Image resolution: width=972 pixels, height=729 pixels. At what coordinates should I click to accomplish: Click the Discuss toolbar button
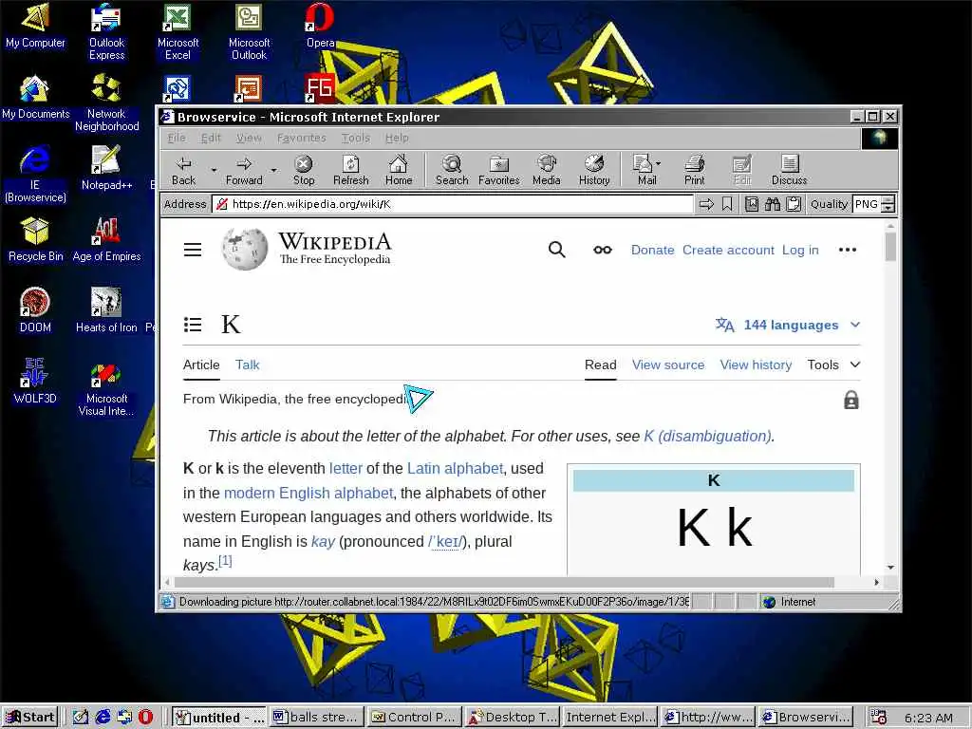pos(789,171)
